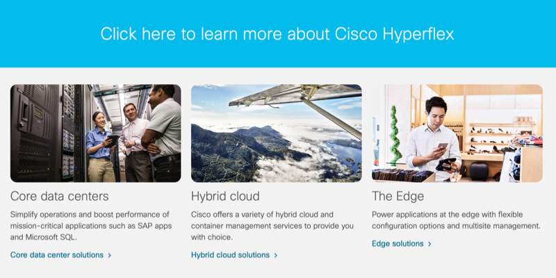Open the Hybrid cloud solutions link

(234, 255)
